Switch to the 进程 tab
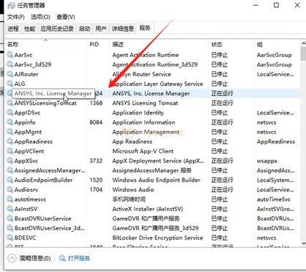Screen dimensions: 306x272 pyautogui.click(x=13, y=29)
